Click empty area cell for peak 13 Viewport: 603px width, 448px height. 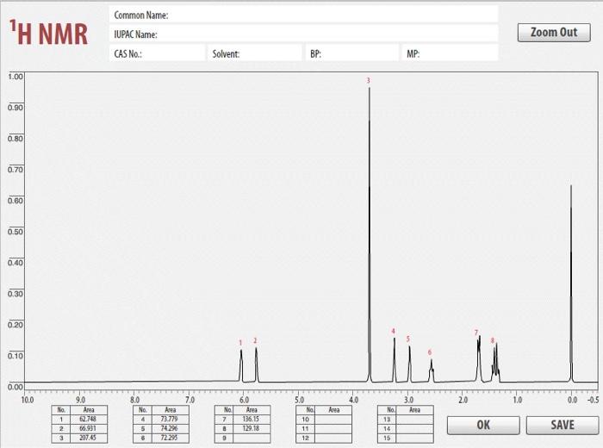[x=414, y=420]
